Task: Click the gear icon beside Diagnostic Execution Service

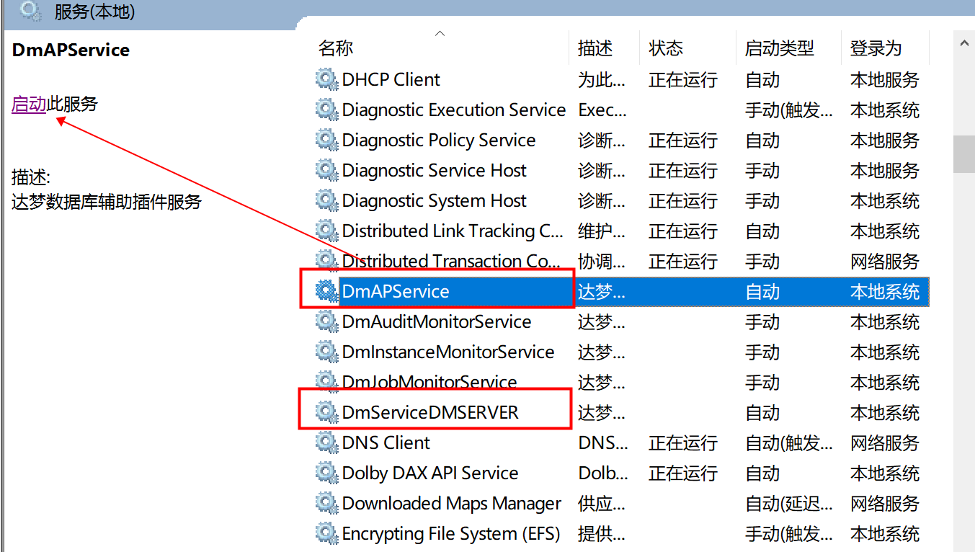Action: click(x=327, y=110)
